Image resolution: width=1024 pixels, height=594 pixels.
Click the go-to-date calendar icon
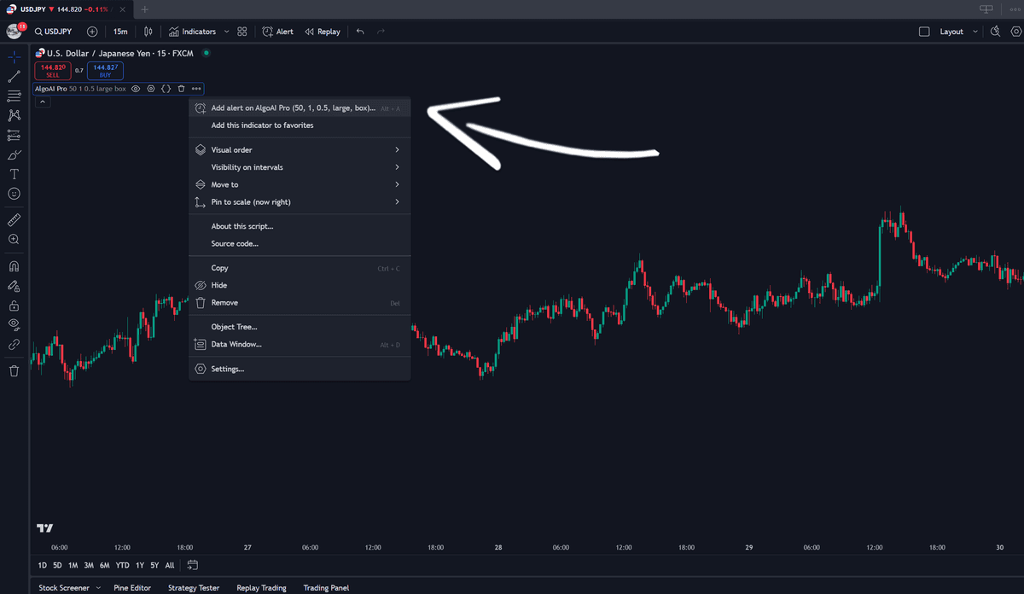pyautogui.click(x=193, y=565)
